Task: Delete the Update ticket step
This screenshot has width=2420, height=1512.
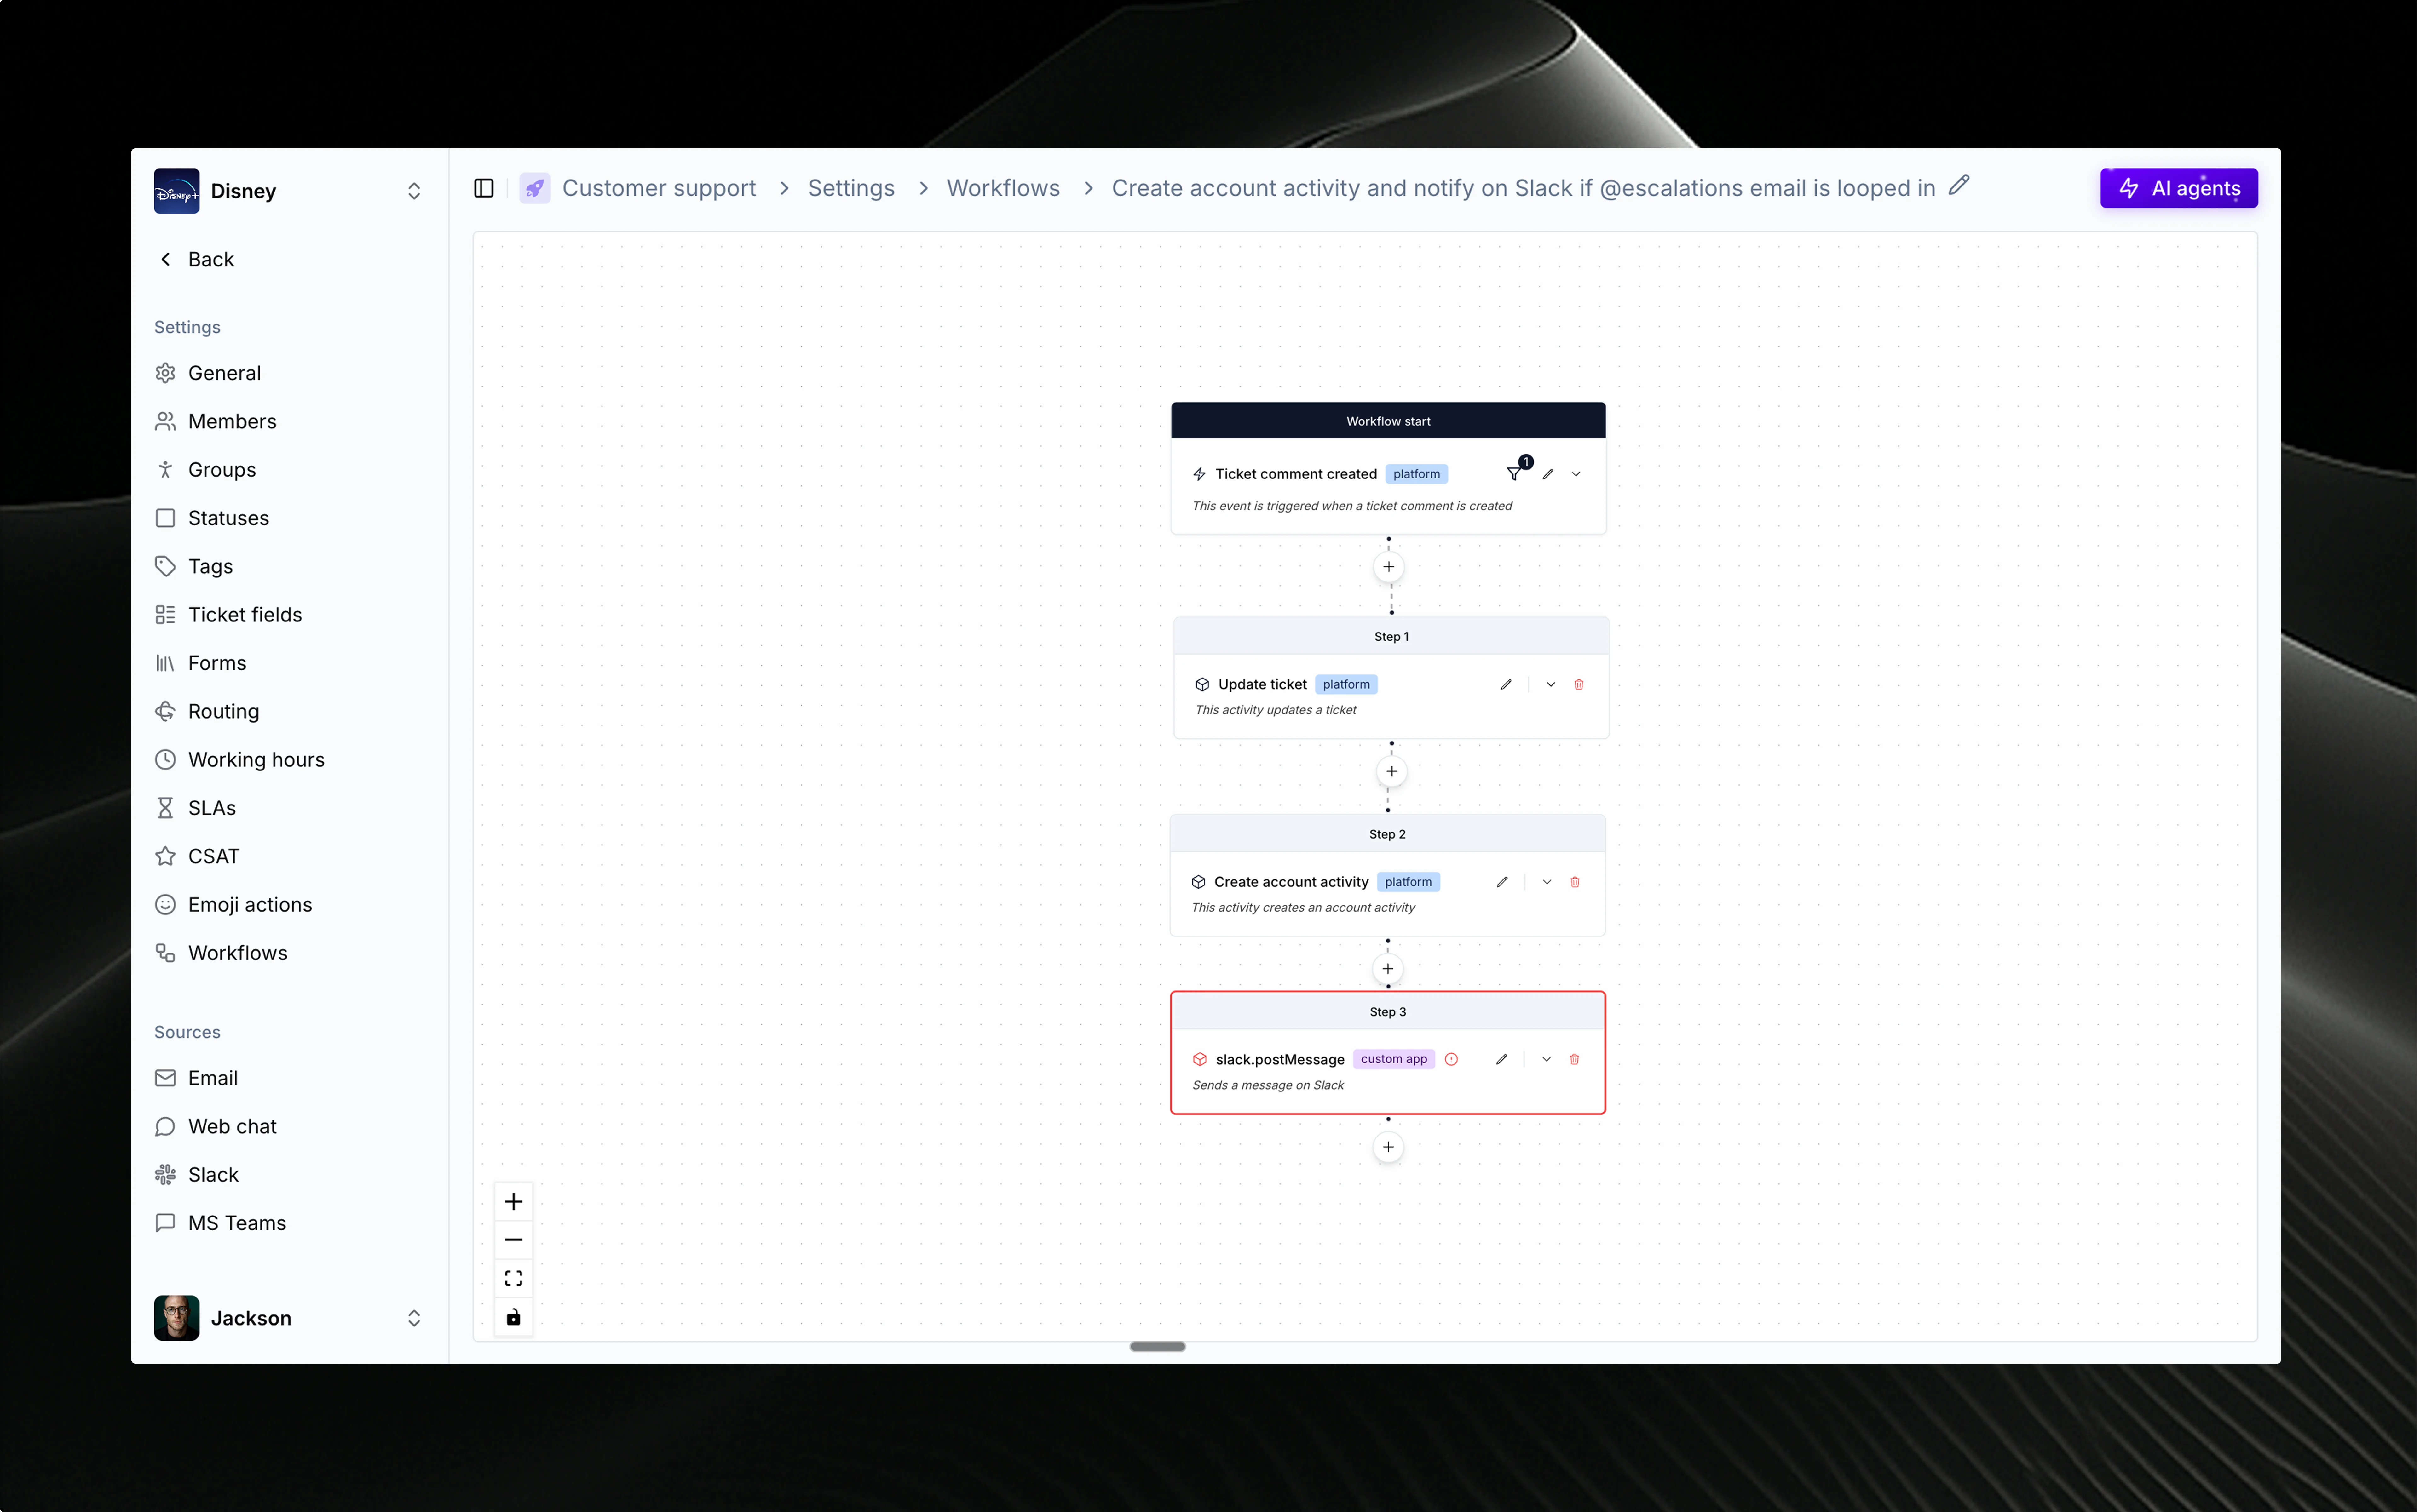Action: [1579, 685]
